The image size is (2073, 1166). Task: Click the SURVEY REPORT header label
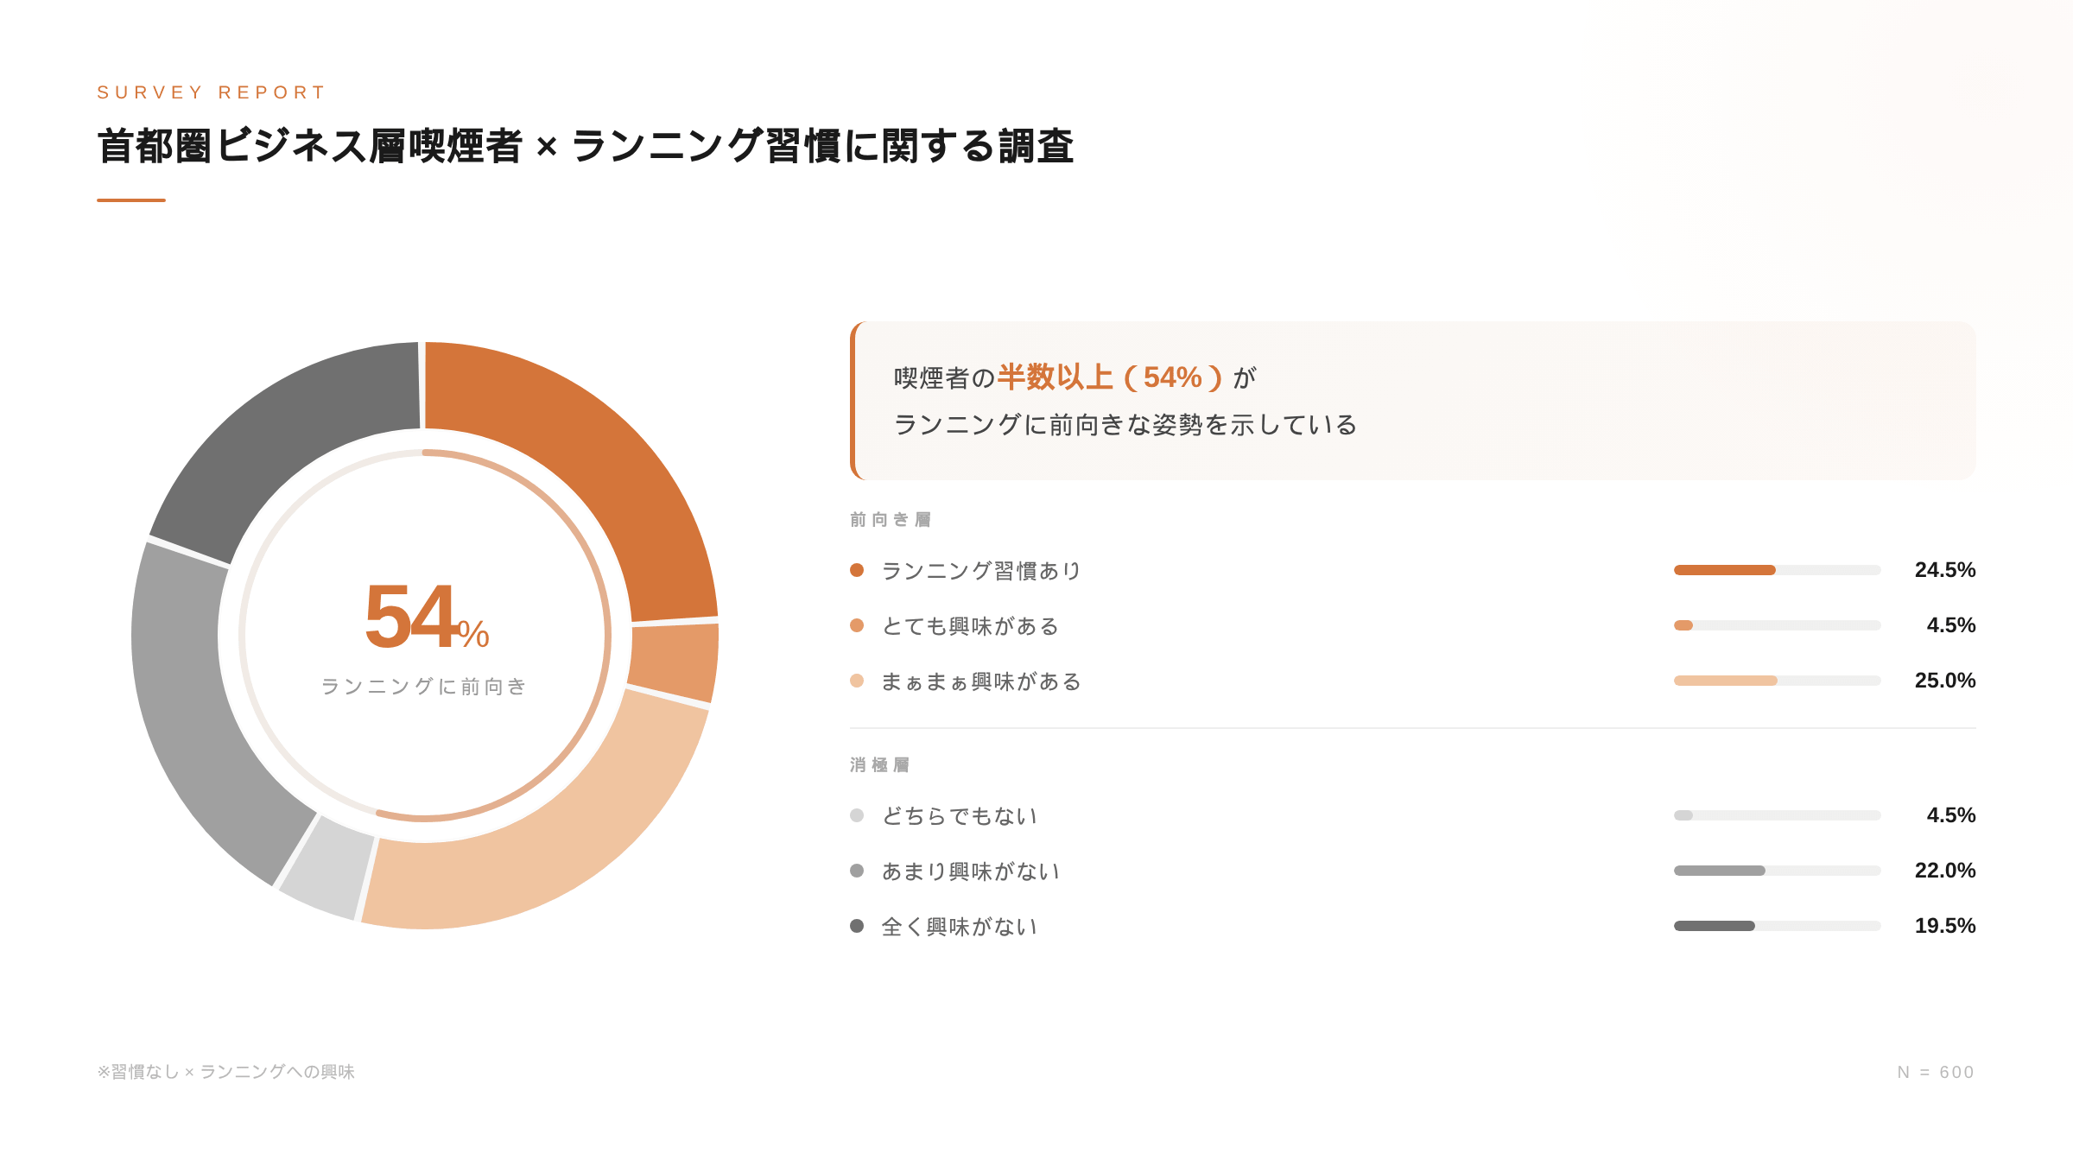[212, 92]
